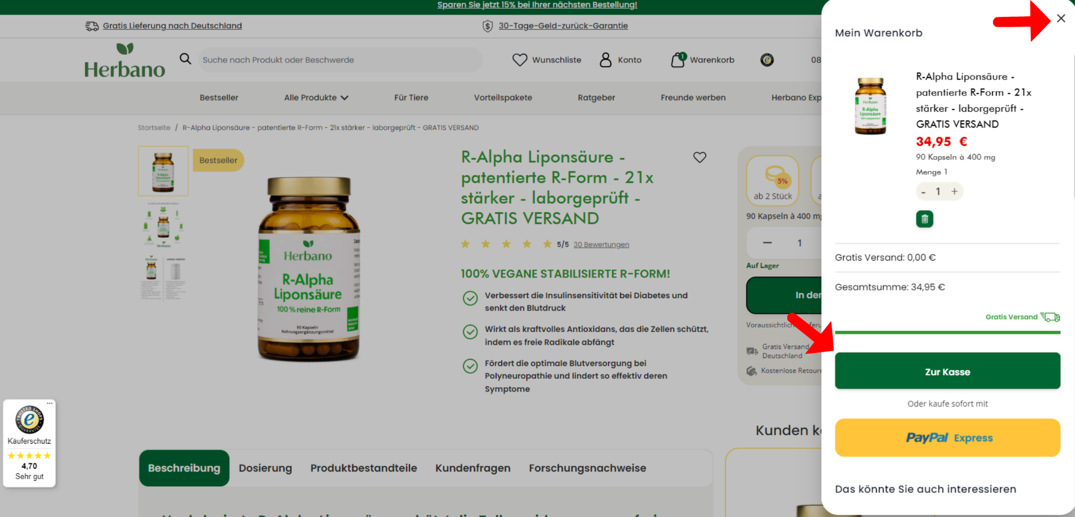Open the Konto account icon
The image size is (1075, 517).
605,59
